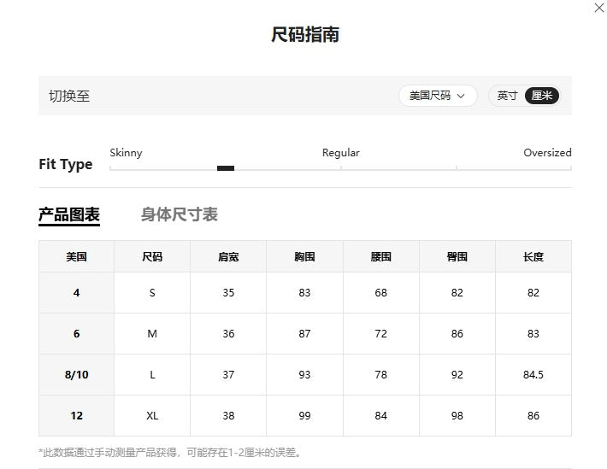Screen dimensions: 607x469
Task: Click the XL size cell
Action: click(152, 416)
